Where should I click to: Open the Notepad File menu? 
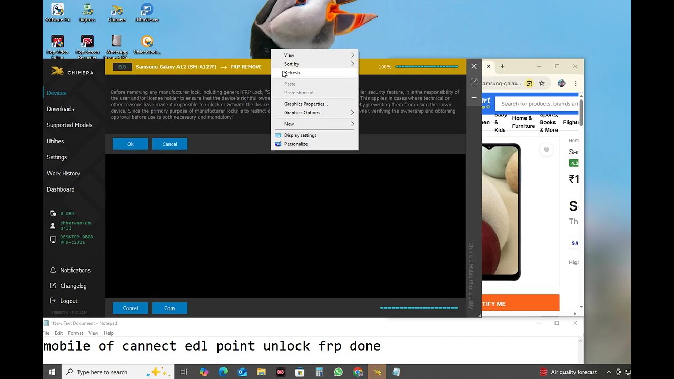point(46,333)
